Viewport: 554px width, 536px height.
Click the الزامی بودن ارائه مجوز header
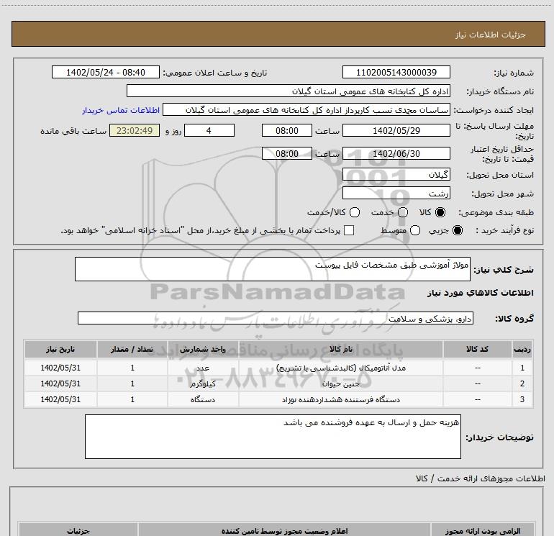point(483,531)
